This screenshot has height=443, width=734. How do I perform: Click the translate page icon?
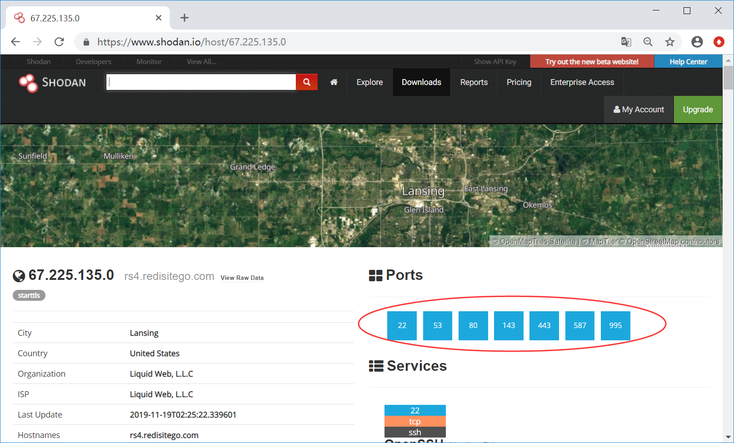tap(626, 42)
